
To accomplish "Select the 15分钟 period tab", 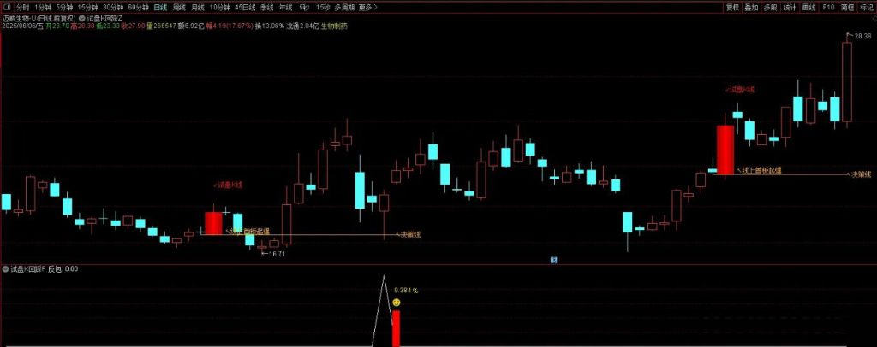I will [x=87, y=7].
